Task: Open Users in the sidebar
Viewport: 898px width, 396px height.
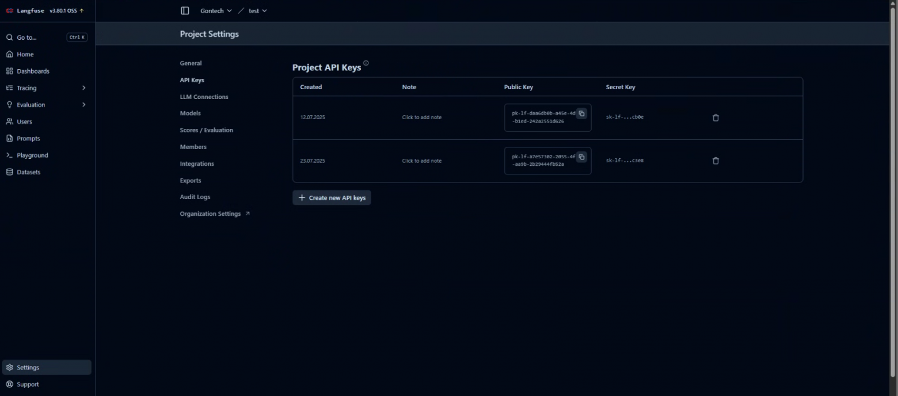Action: coord(47,121)
